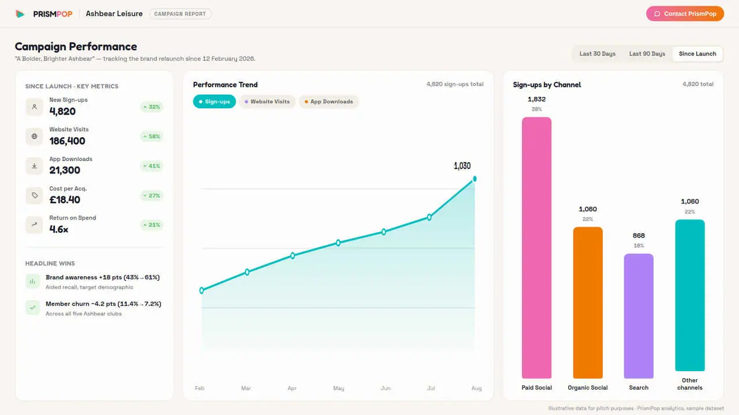Click the 41% change badge for App Downloads
The height and width of the screenshot is (415, 739).
(151, 166)
